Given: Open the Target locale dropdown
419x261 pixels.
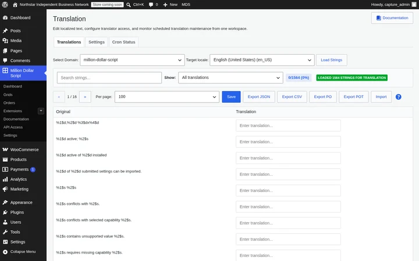Looking at the screenshot, I should tap(262, 60).
